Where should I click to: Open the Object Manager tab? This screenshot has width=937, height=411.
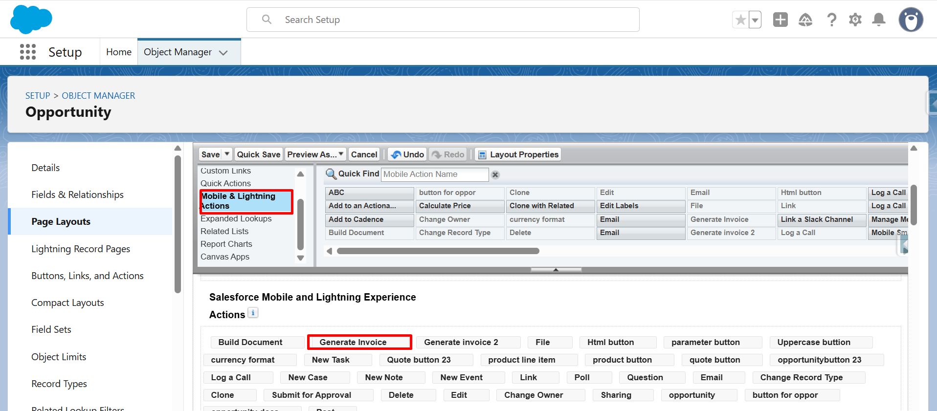click(178, 52)
